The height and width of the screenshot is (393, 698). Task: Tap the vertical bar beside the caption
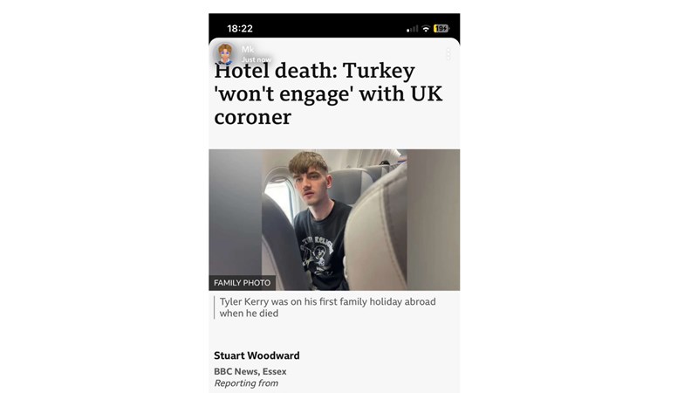[214, 307]
